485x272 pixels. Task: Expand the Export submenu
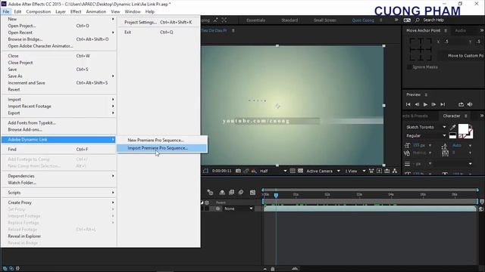(58, 113)
